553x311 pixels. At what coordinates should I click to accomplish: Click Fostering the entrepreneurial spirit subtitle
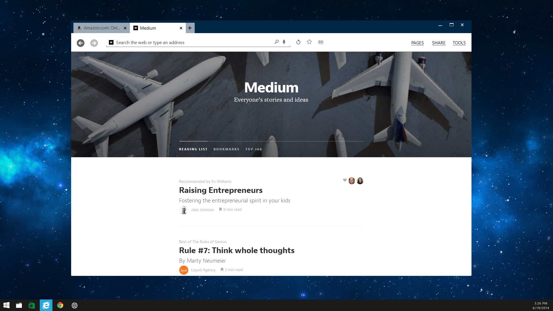point(234,201)
